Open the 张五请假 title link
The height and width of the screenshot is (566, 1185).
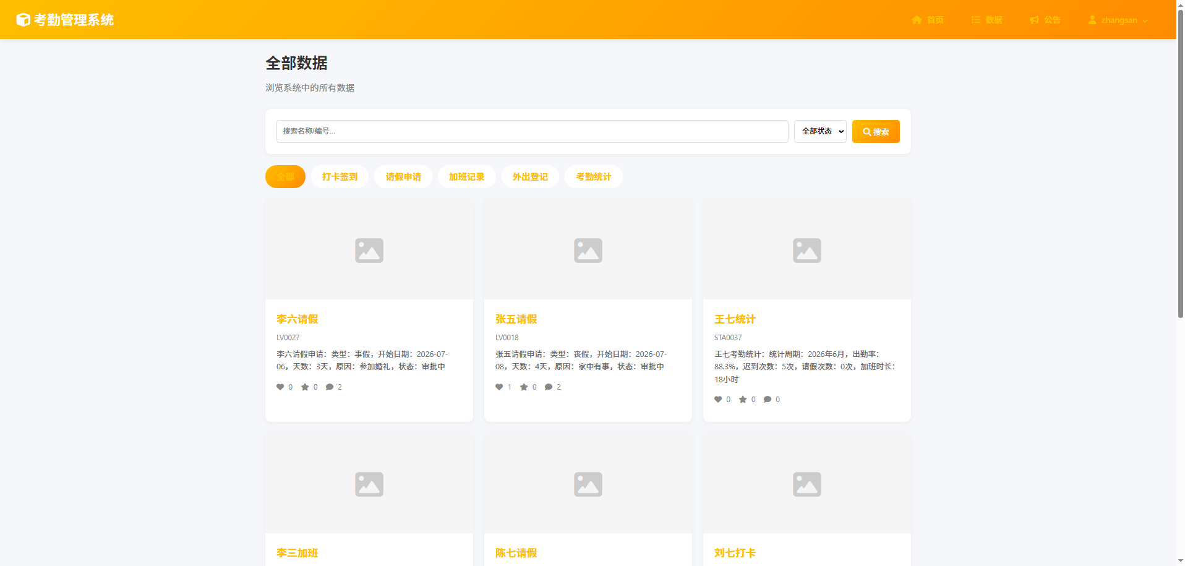pyautogui.click(x=516, y=319)
